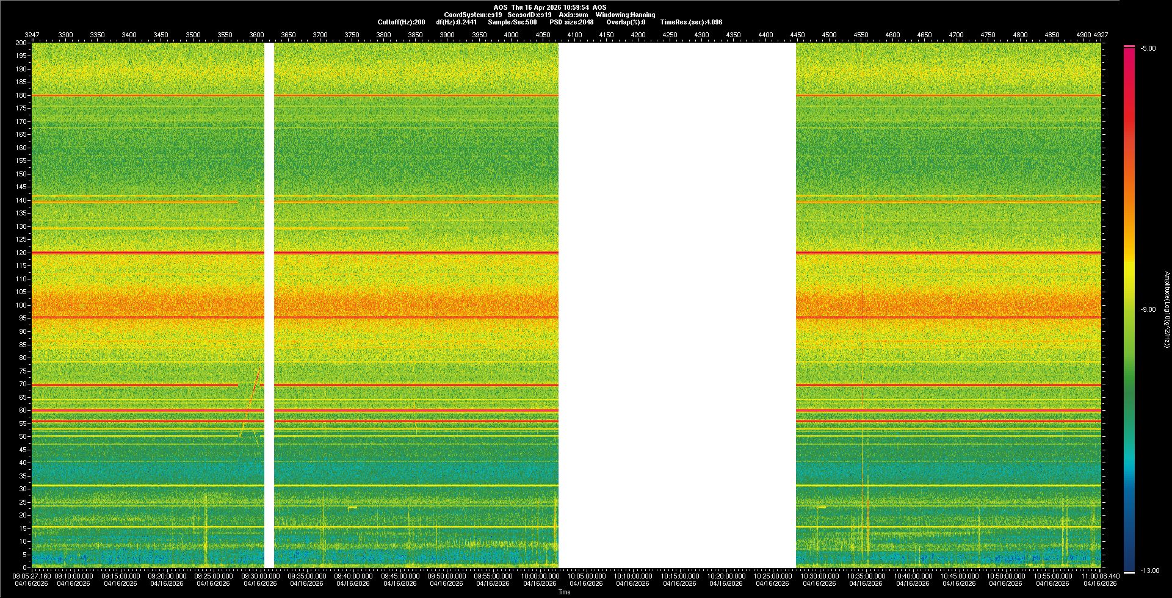Select the SensorID:es19 header text
The image size is (1172, 598).
coord(529,15)
